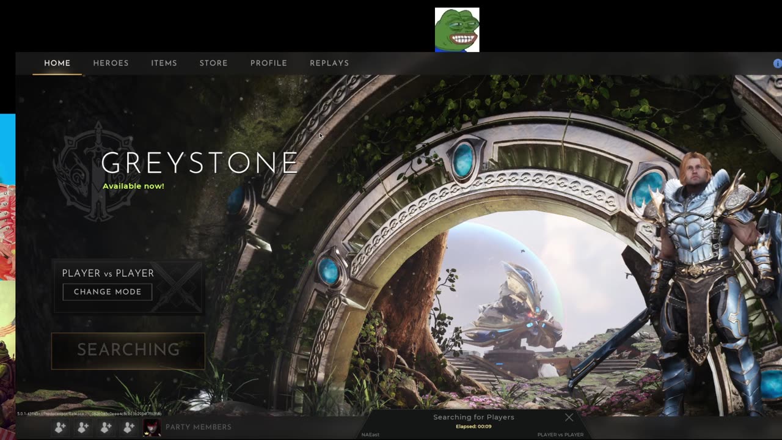Click the GREYSTONE hero title

coord(199,163)
